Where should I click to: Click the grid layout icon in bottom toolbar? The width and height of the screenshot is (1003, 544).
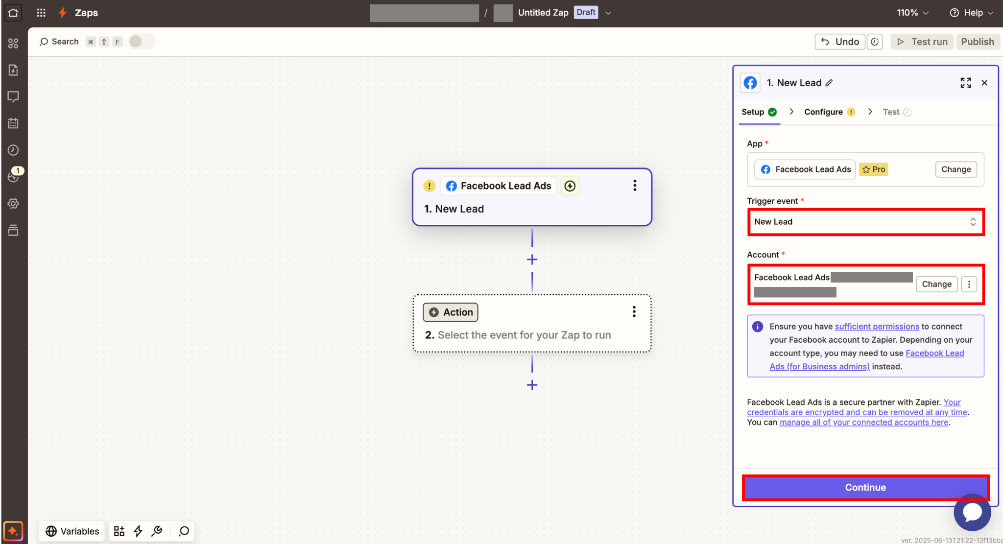coord(119,531)
